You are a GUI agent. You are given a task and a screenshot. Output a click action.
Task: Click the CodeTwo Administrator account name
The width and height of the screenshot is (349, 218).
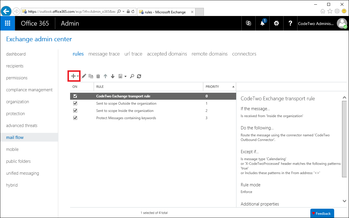point(316,24)
